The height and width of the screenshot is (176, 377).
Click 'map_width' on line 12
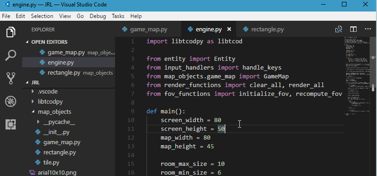[176, 138]
